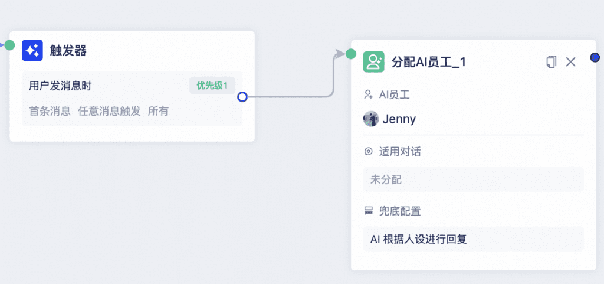The image size is (604, 284).
Task: Click Jenny's avatar picture
Action: pyautogui.click(x=371, y=119)
